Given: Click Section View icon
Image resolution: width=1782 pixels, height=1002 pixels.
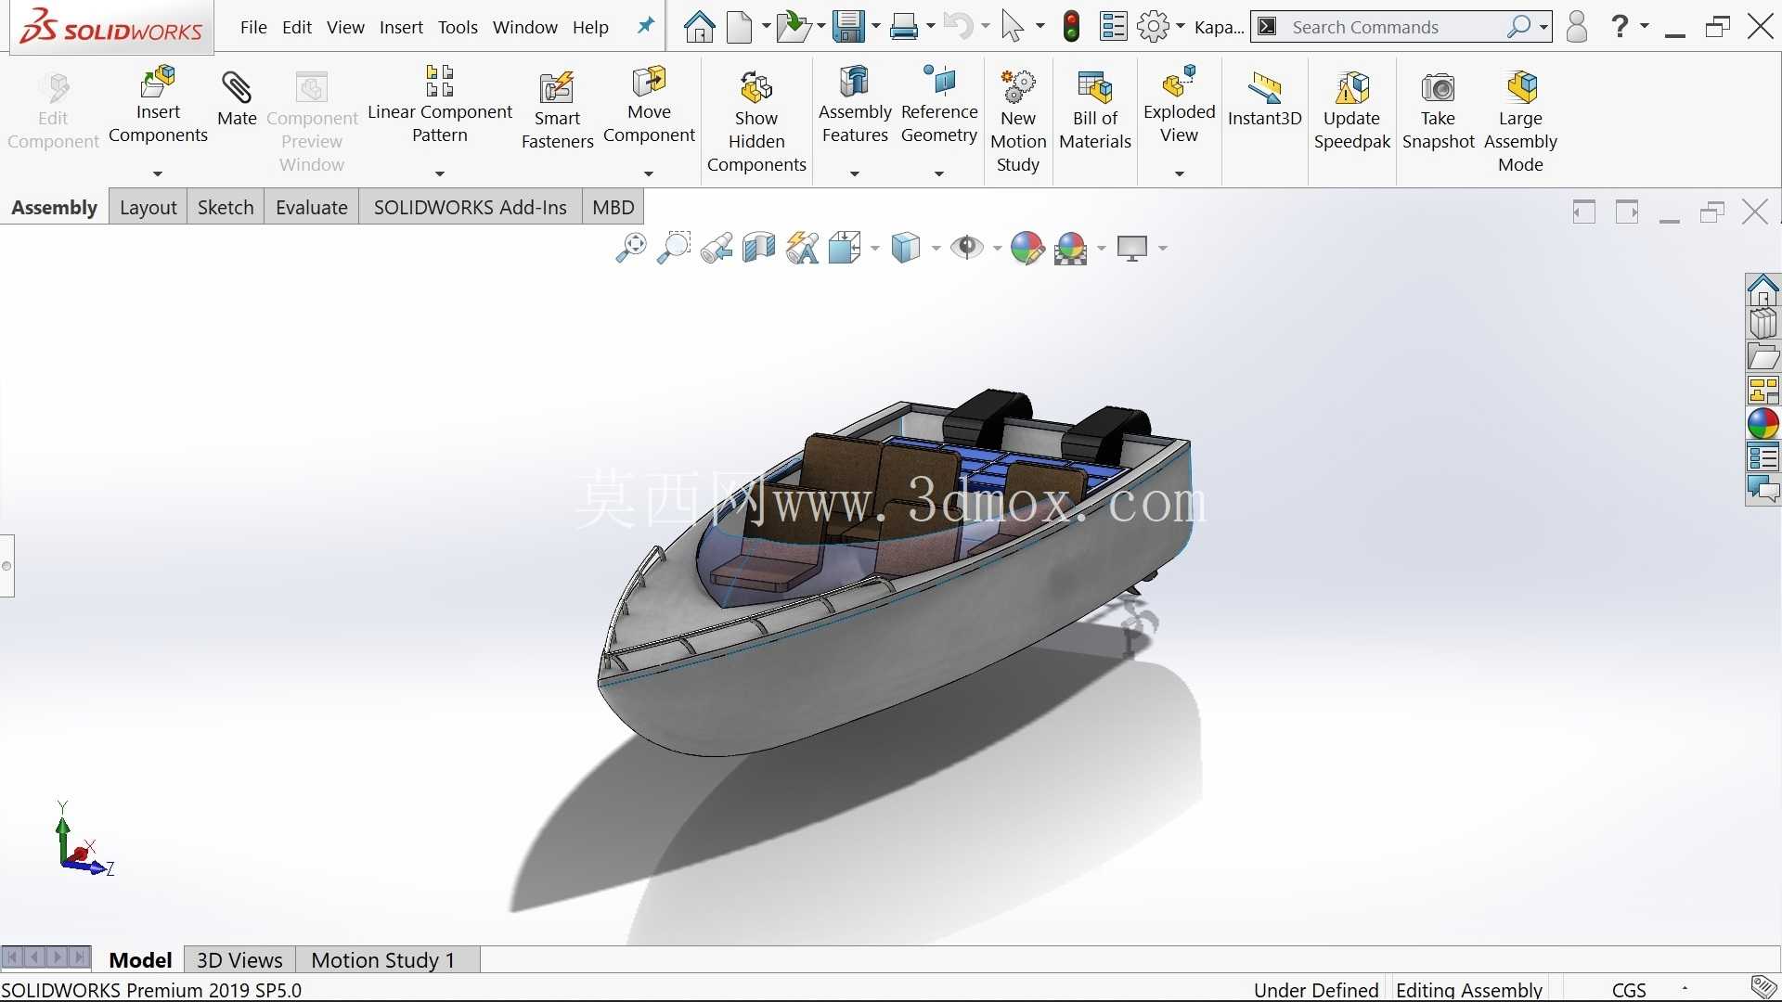Looking at the screenshot, I should pyautogui.click(x=759, y=248).
